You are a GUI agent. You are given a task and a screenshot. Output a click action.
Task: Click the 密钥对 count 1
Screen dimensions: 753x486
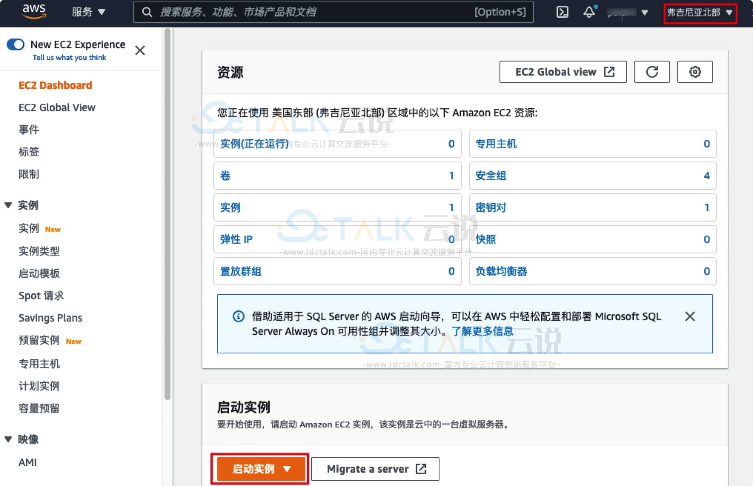tap(707, 207)
